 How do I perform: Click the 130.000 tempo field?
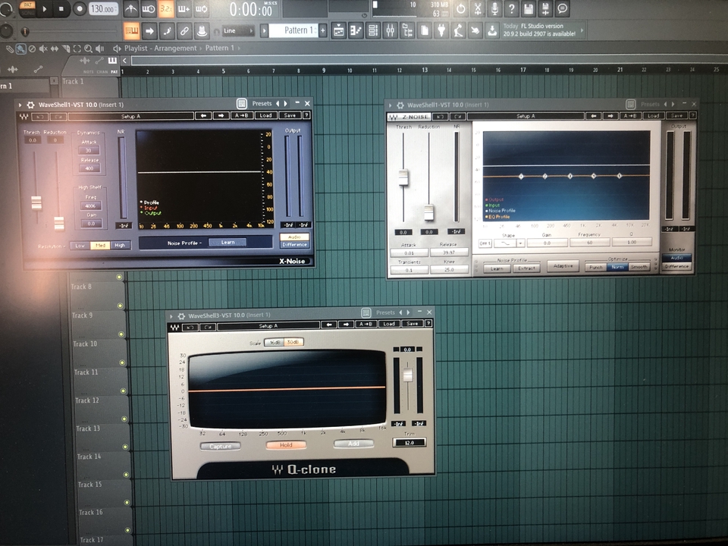(103, 9)
